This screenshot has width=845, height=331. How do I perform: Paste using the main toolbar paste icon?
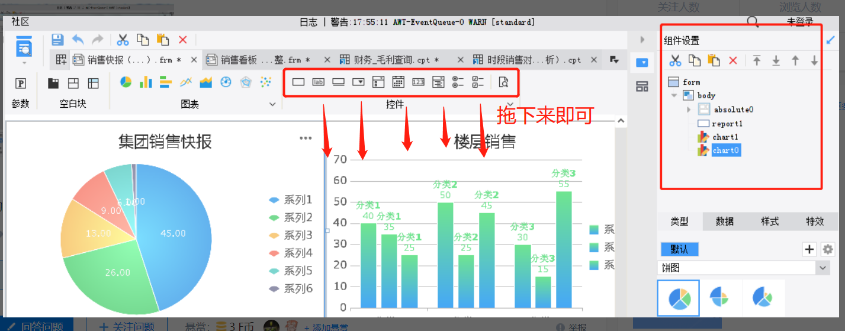pos(163,40)
